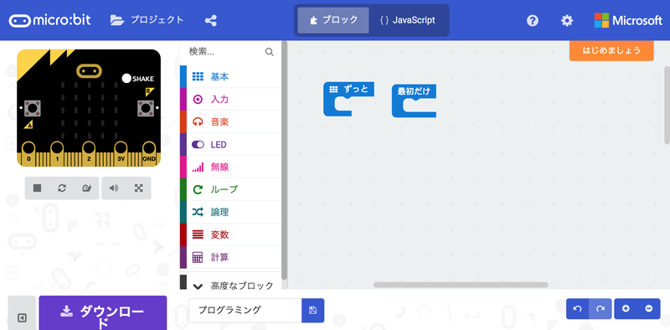Image resolution: width=670 pixels, height=330 pixels.
Task: Click the SHAKE button on simulator
Action: pyautogui.click(x=126, y=78)
